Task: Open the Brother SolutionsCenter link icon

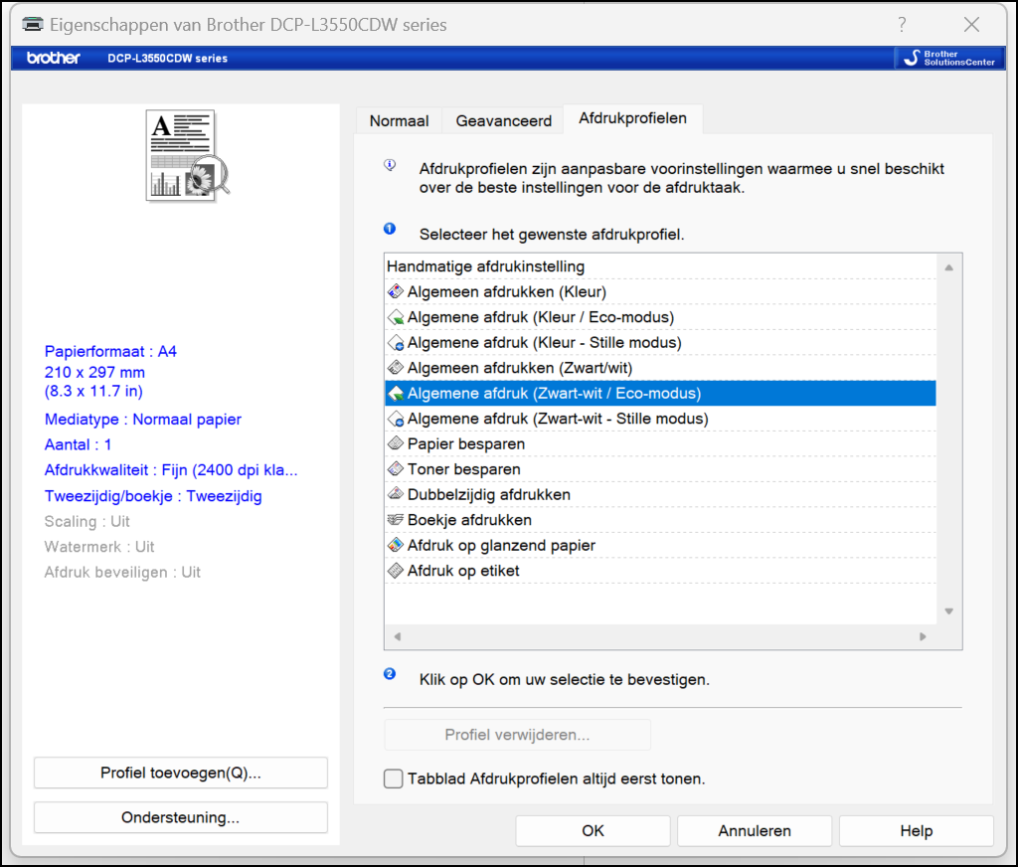Action: (x=949, y=58)
